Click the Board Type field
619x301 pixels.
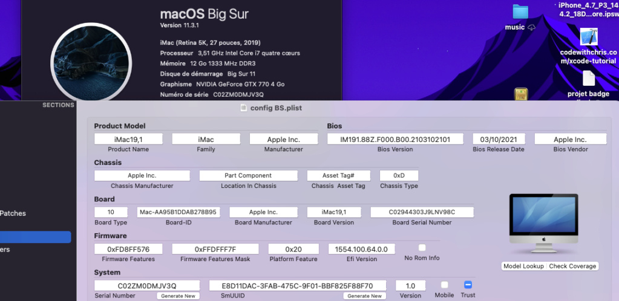pos(111,212)
